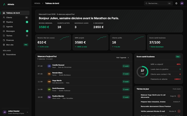Open the Mon site globe icon

pos(4,45)
